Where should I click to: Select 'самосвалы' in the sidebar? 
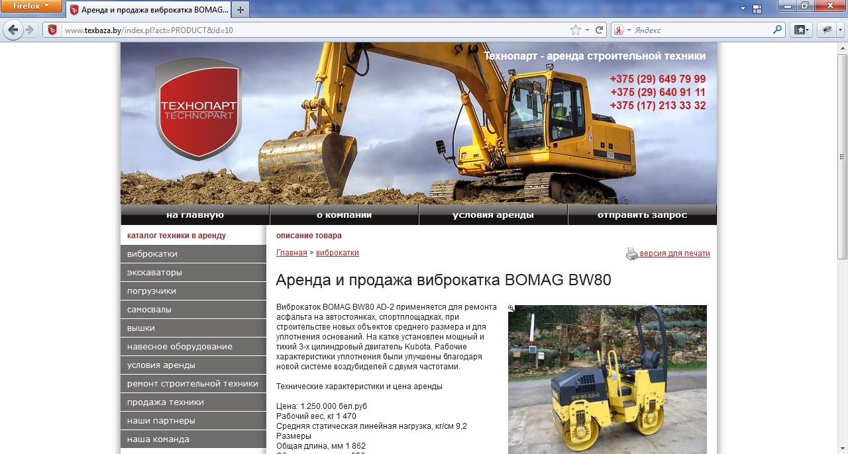point(193,310)
